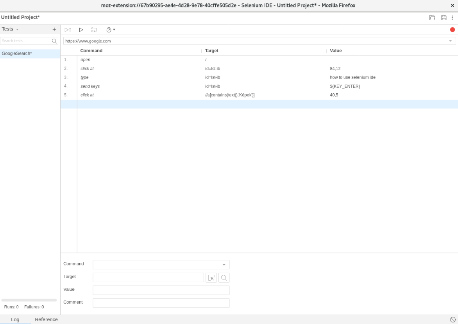Click the Comment input field
458x324 pixels.
tap(161, 303)
